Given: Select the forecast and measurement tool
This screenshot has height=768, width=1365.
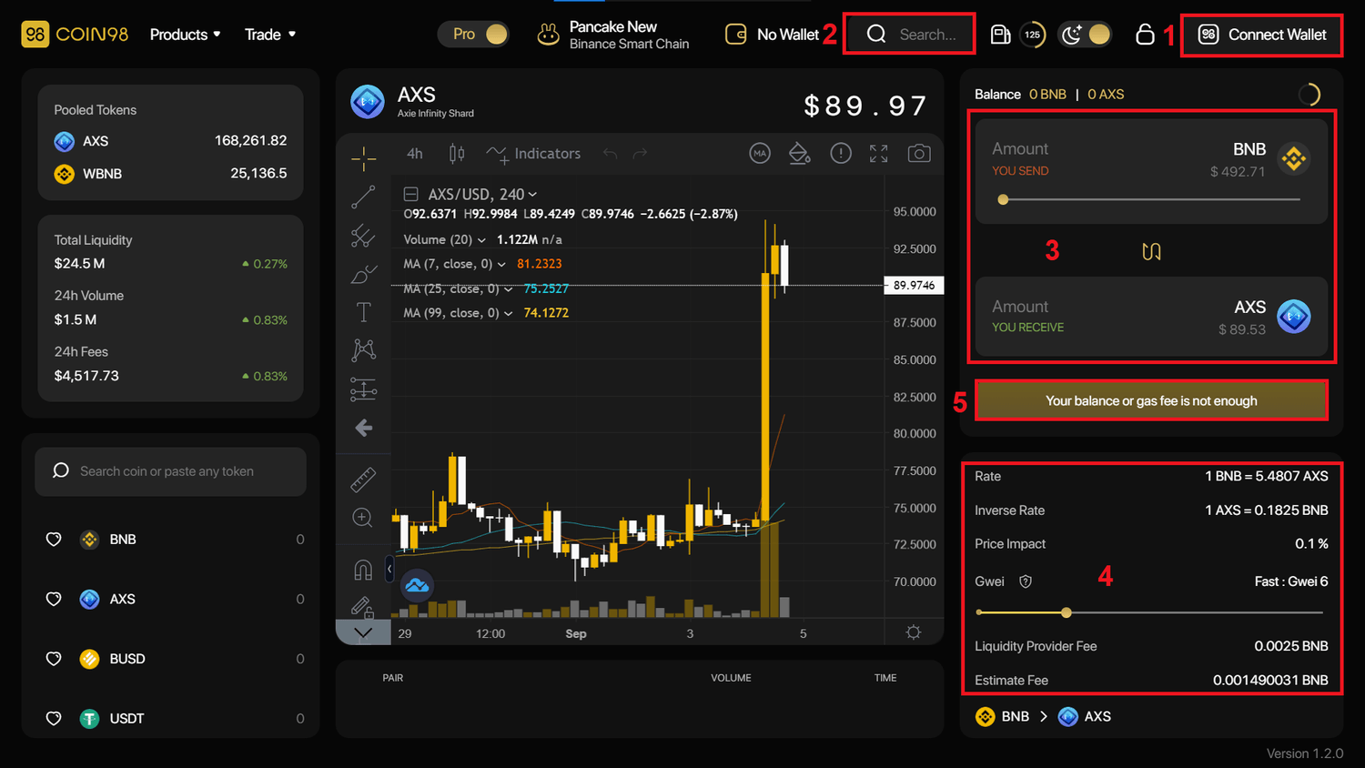Looking at the screenshot, I should 363,389.
